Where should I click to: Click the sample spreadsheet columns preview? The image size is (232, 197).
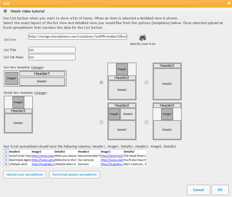[x=75, y=158]
